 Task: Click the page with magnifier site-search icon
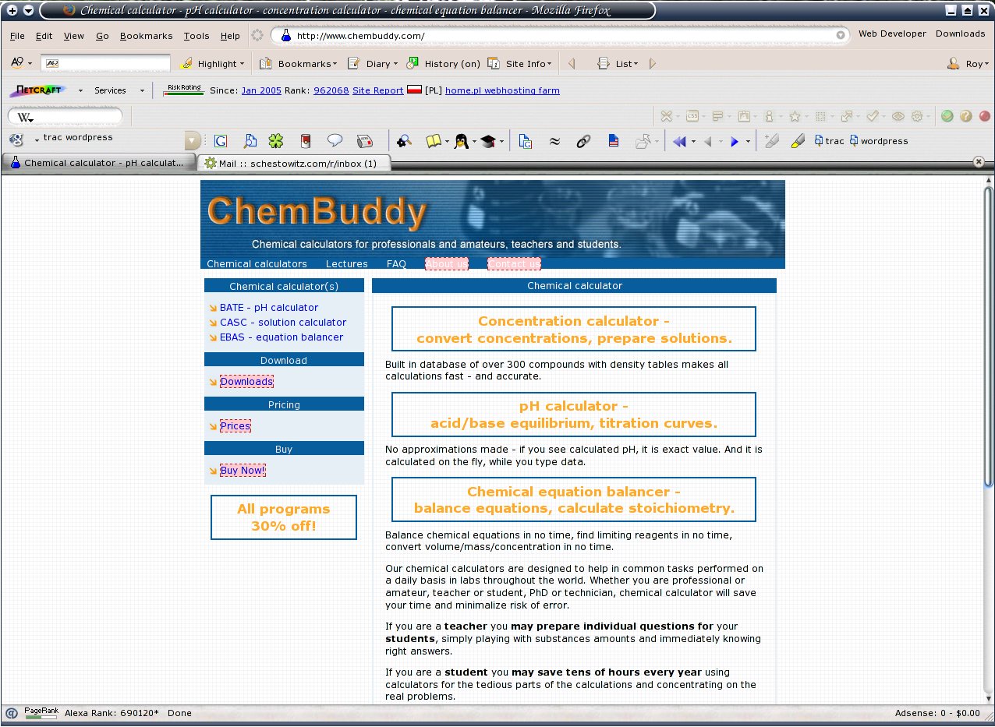coord(250,141)
